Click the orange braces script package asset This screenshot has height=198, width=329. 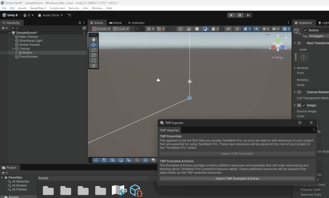136,190
